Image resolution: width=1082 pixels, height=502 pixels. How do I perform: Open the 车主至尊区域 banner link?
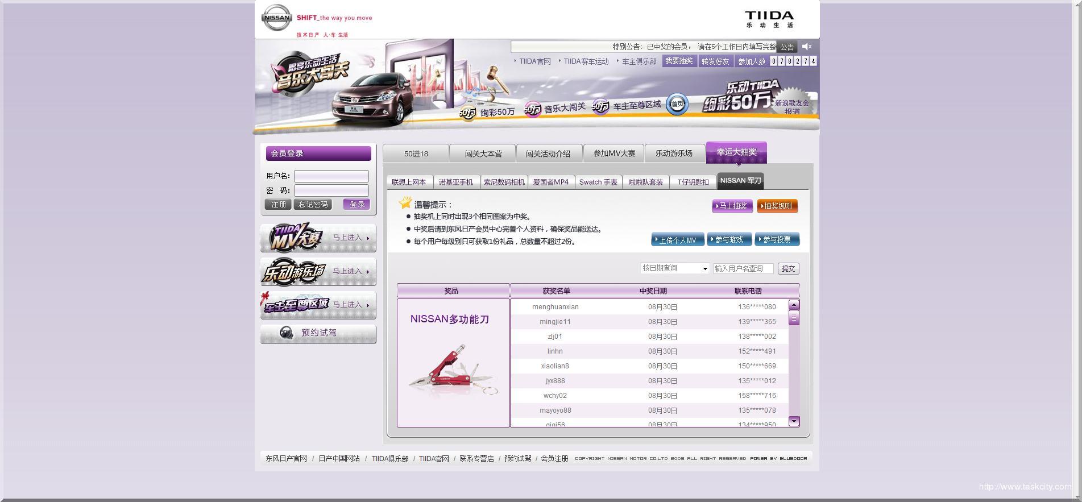click(627, 106)
